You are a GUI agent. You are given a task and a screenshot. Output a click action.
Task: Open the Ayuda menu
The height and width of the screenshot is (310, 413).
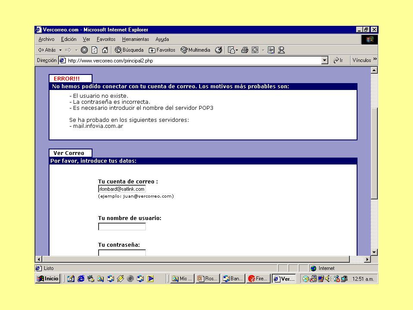point(162,39)
